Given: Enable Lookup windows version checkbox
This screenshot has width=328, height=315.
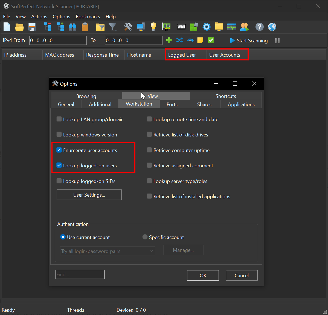Looking at the screenshot, I should point(59,135).
